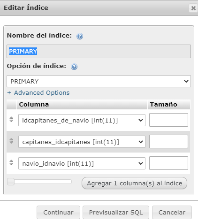Click the Tamaño field for navio_idnavio
The width and height of the screenshot is (198, 222).
coord(168,163)
